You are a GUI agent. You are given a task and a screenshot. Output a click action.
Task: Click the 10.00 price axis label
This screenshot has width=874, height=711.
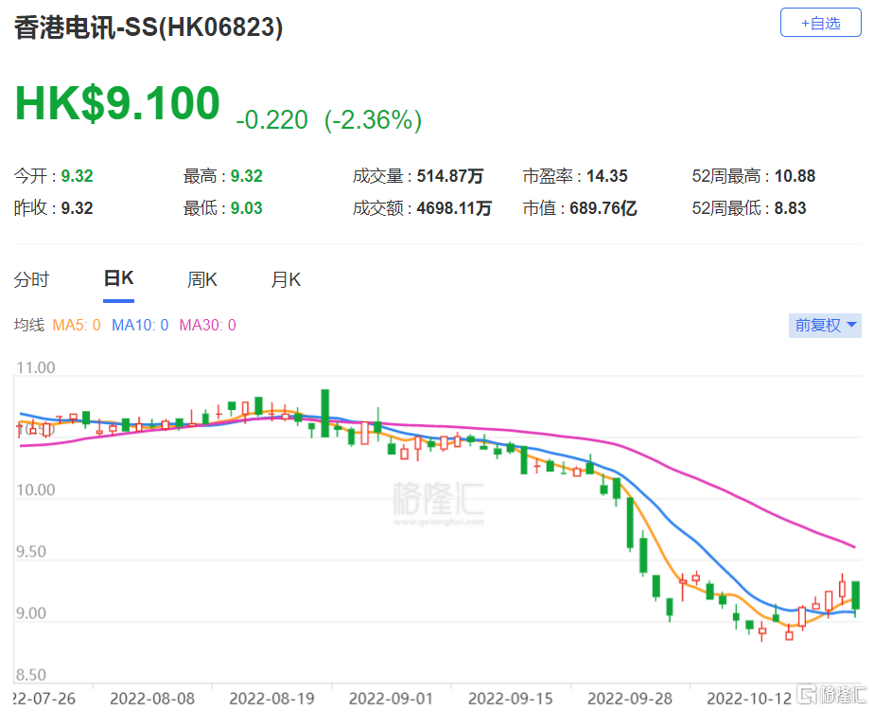[36, 490]
